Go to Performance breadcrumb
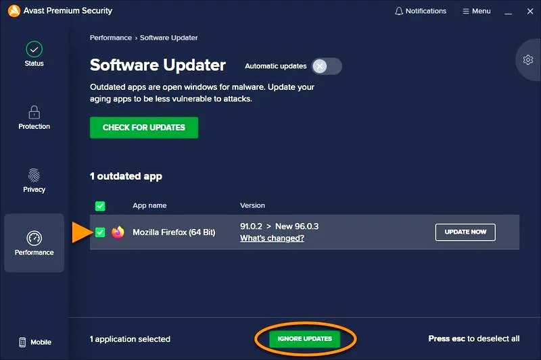This screenshot has width=541, height=360. [111, 38]
